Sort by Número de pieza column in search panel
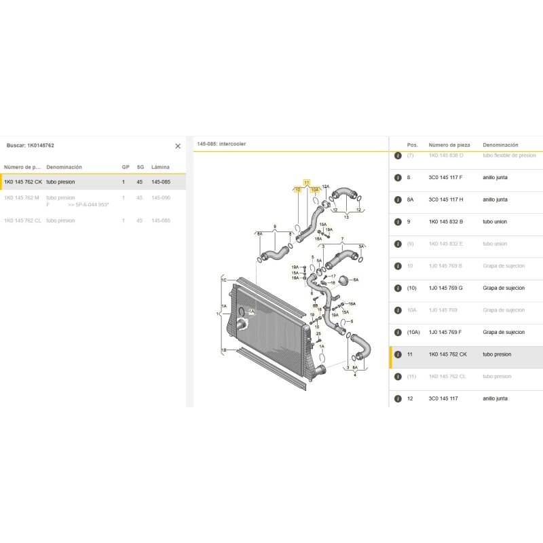The width and height of the screenshot is (543, 543). (22, 167)
